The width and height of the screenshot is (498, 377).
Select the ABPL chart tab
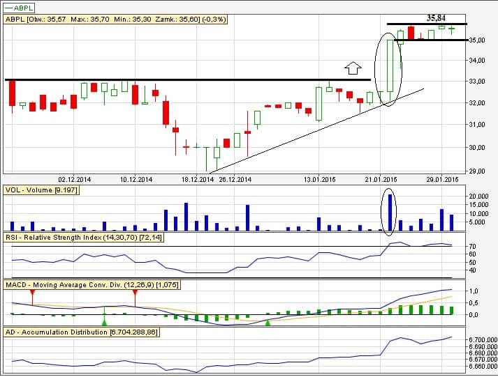[x=19, y=6]
